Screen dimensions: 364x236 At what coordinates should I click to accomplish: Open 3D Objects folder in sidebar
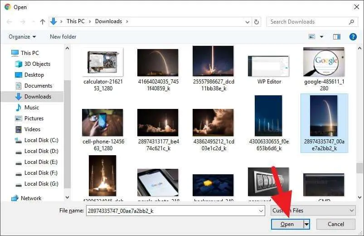(x=33, y=64)
